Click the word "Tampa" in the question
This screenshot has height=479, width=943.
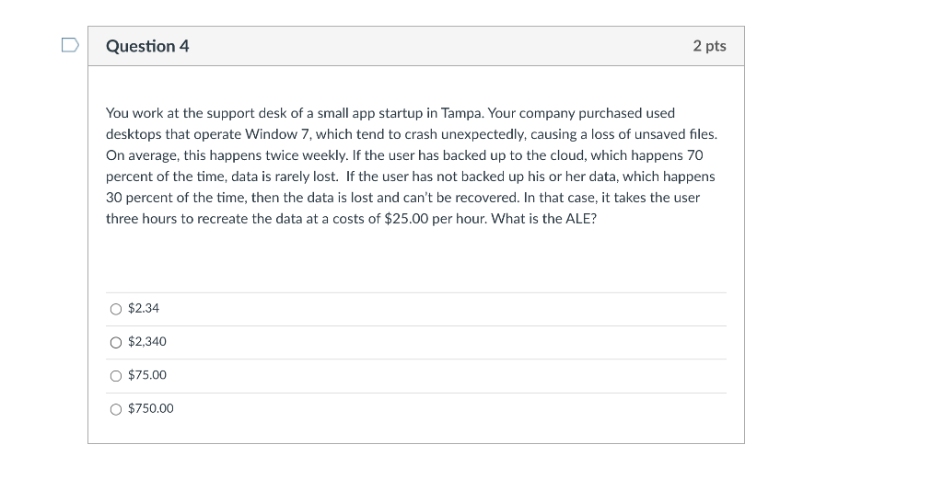pyautogui.click(x=462, y=113)
